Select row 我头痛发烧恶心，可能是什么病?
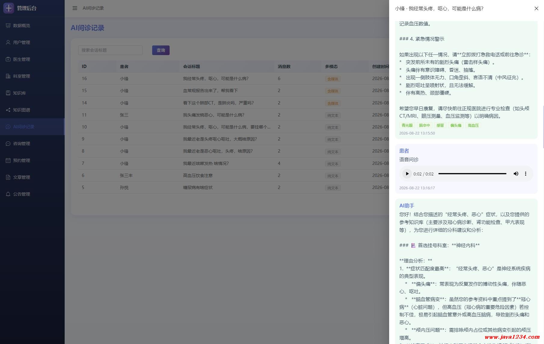The height and width of the screenshot is (344, 544). pyautogui.click(x=234, y=115)
